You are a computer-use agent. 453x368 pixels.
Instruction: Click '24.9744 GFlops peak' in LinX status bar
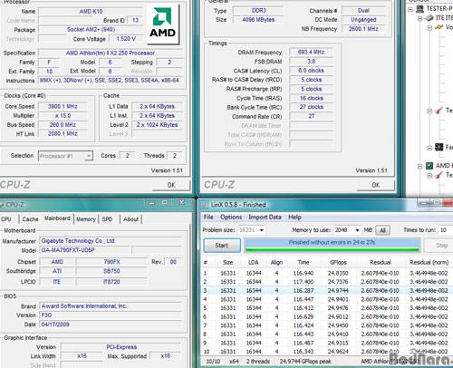coord(305,362)
